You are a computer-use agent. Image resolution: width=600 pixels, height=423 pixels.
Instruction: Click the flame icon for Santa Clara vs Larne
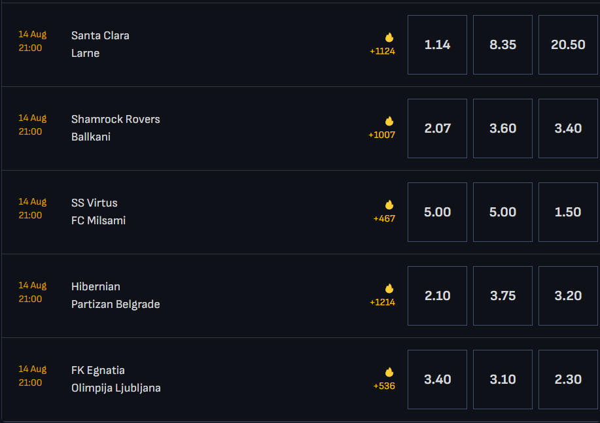pos(389,37)
